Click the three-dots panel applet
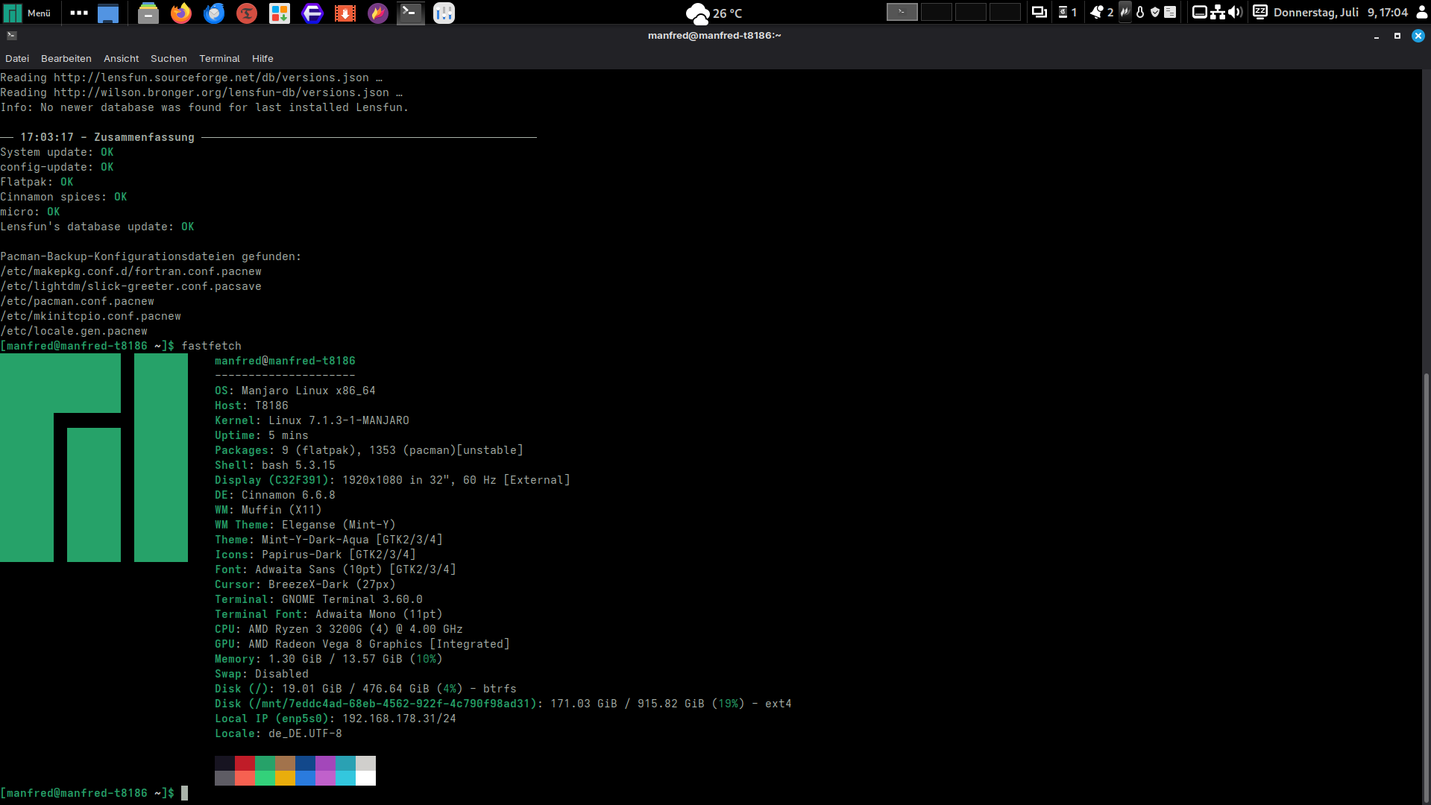 [79, 13]
